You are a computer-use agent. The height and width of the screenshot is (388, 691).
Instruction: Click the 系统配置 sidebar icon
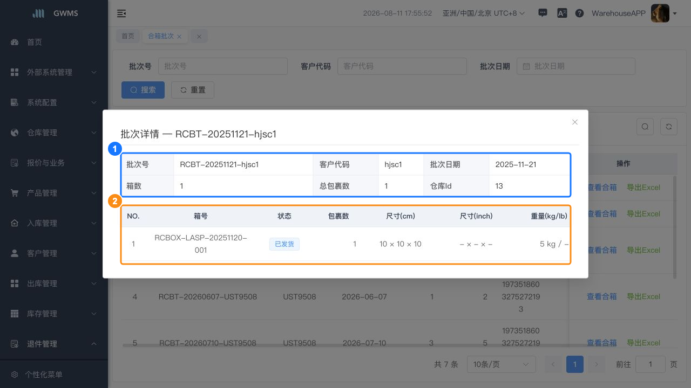coord(15,102)
